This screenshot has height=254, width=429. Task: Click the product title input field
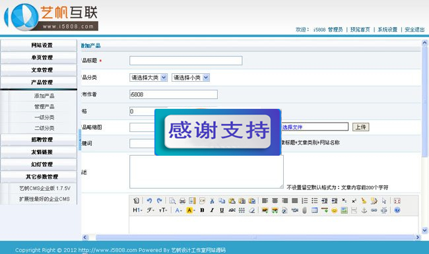185,61
